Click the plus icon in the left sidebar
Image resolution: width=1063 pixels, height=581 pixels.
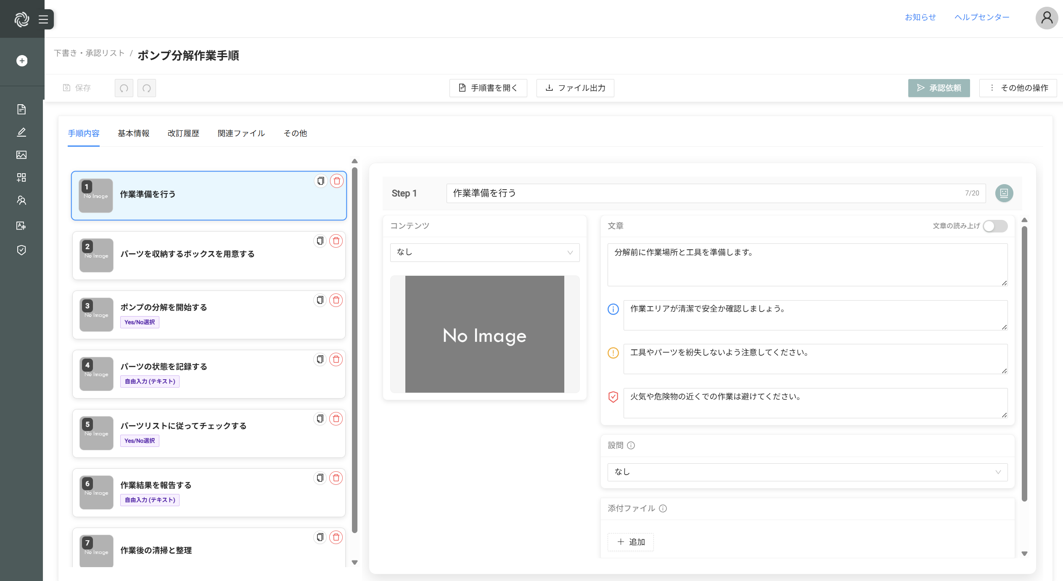click(22, 61)
